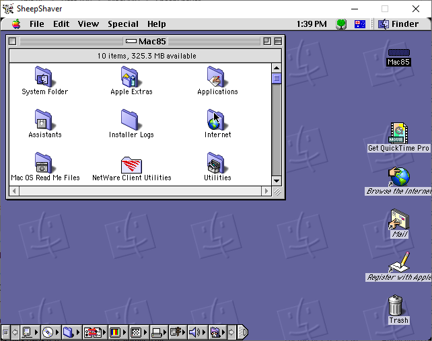Open the CD control strip module
The image size is (432, 341).
pos(50,332)
